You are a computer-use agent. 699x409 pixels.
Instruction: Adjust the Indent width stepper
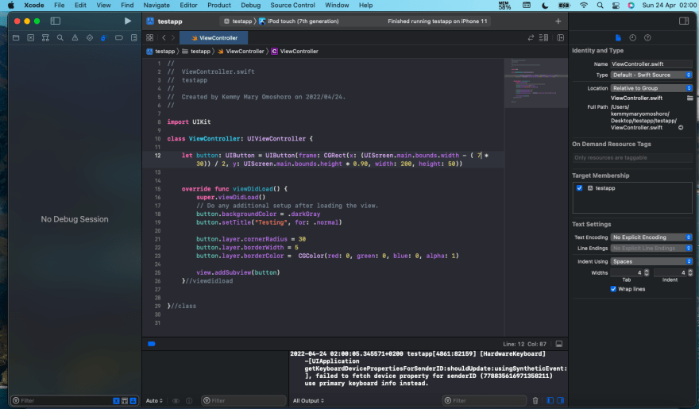(x=690, y=272)
